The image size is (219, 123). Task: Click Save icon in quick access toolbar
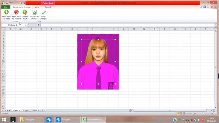coord(7,3)
